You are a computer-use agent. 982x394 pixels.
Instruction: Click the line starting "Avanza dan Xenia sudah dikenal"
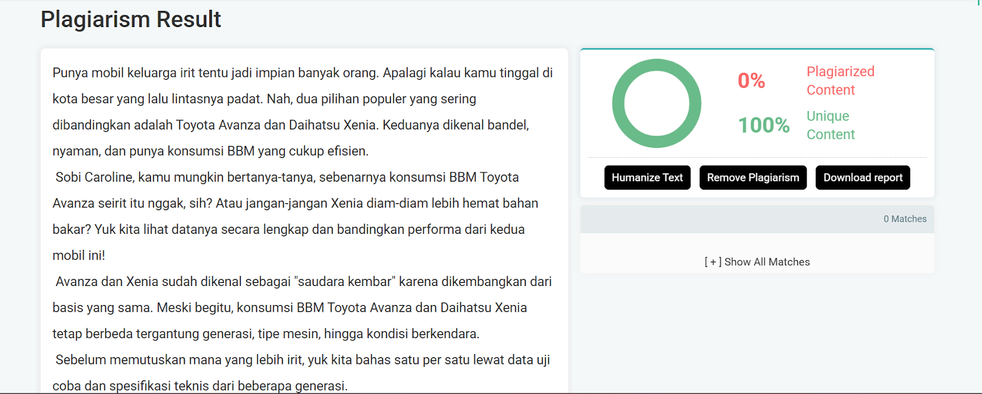point(304,282)
